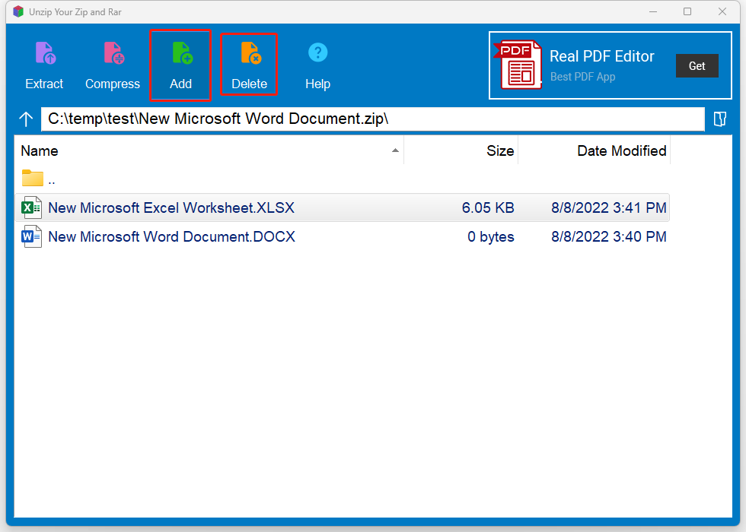Open the Help icon
The image size is (746, 532).
coord(317,53)
